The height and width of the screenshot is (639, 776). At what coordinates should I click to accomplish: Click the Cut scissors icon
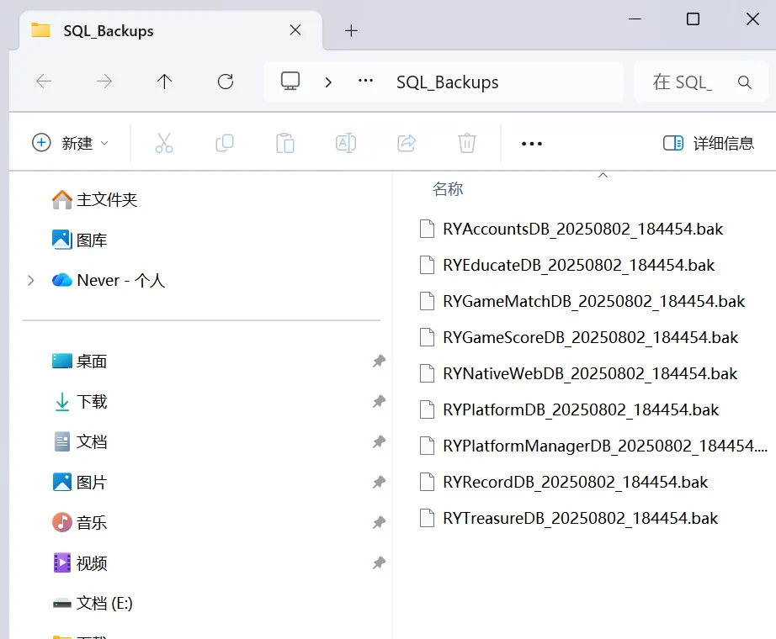(164, 143)
